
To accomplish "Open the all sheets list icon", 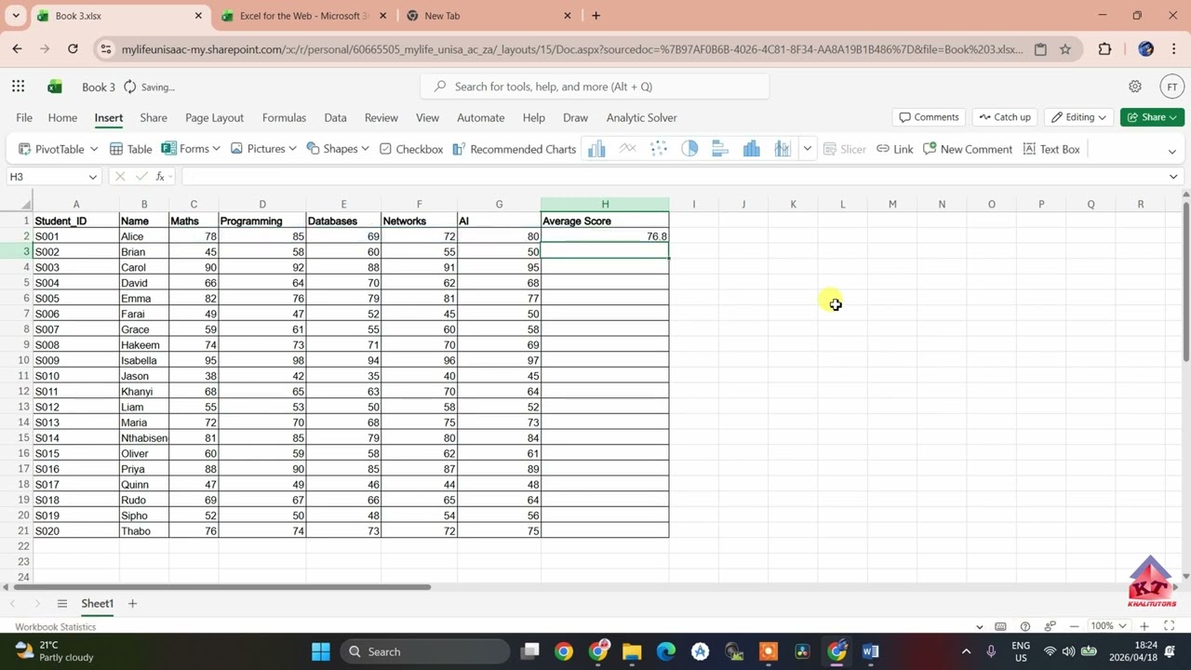I will click(x=62, y=604).
